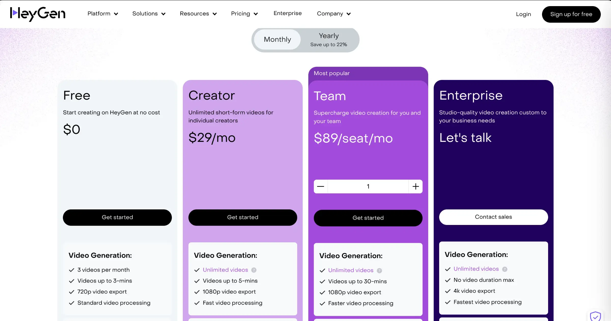This screenshot has height=321, width=611.
Task: Click the HeyGen logo
Action: (38, 14)
